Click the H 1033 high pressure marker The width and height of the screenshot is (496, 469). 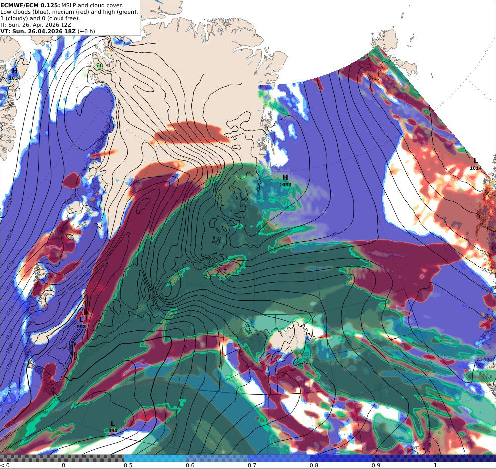(285, 180)
